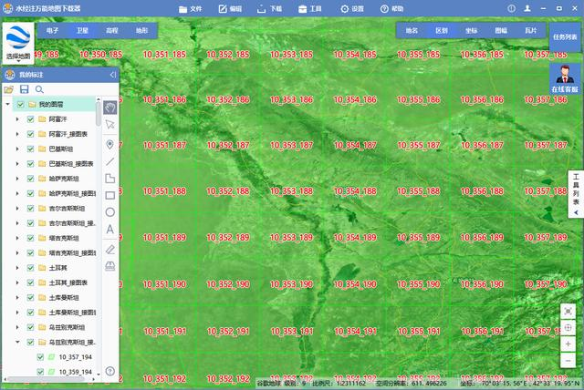584x390 pixels.
Task: Click the 地名 search button
Action: click(x=412, y=30)
